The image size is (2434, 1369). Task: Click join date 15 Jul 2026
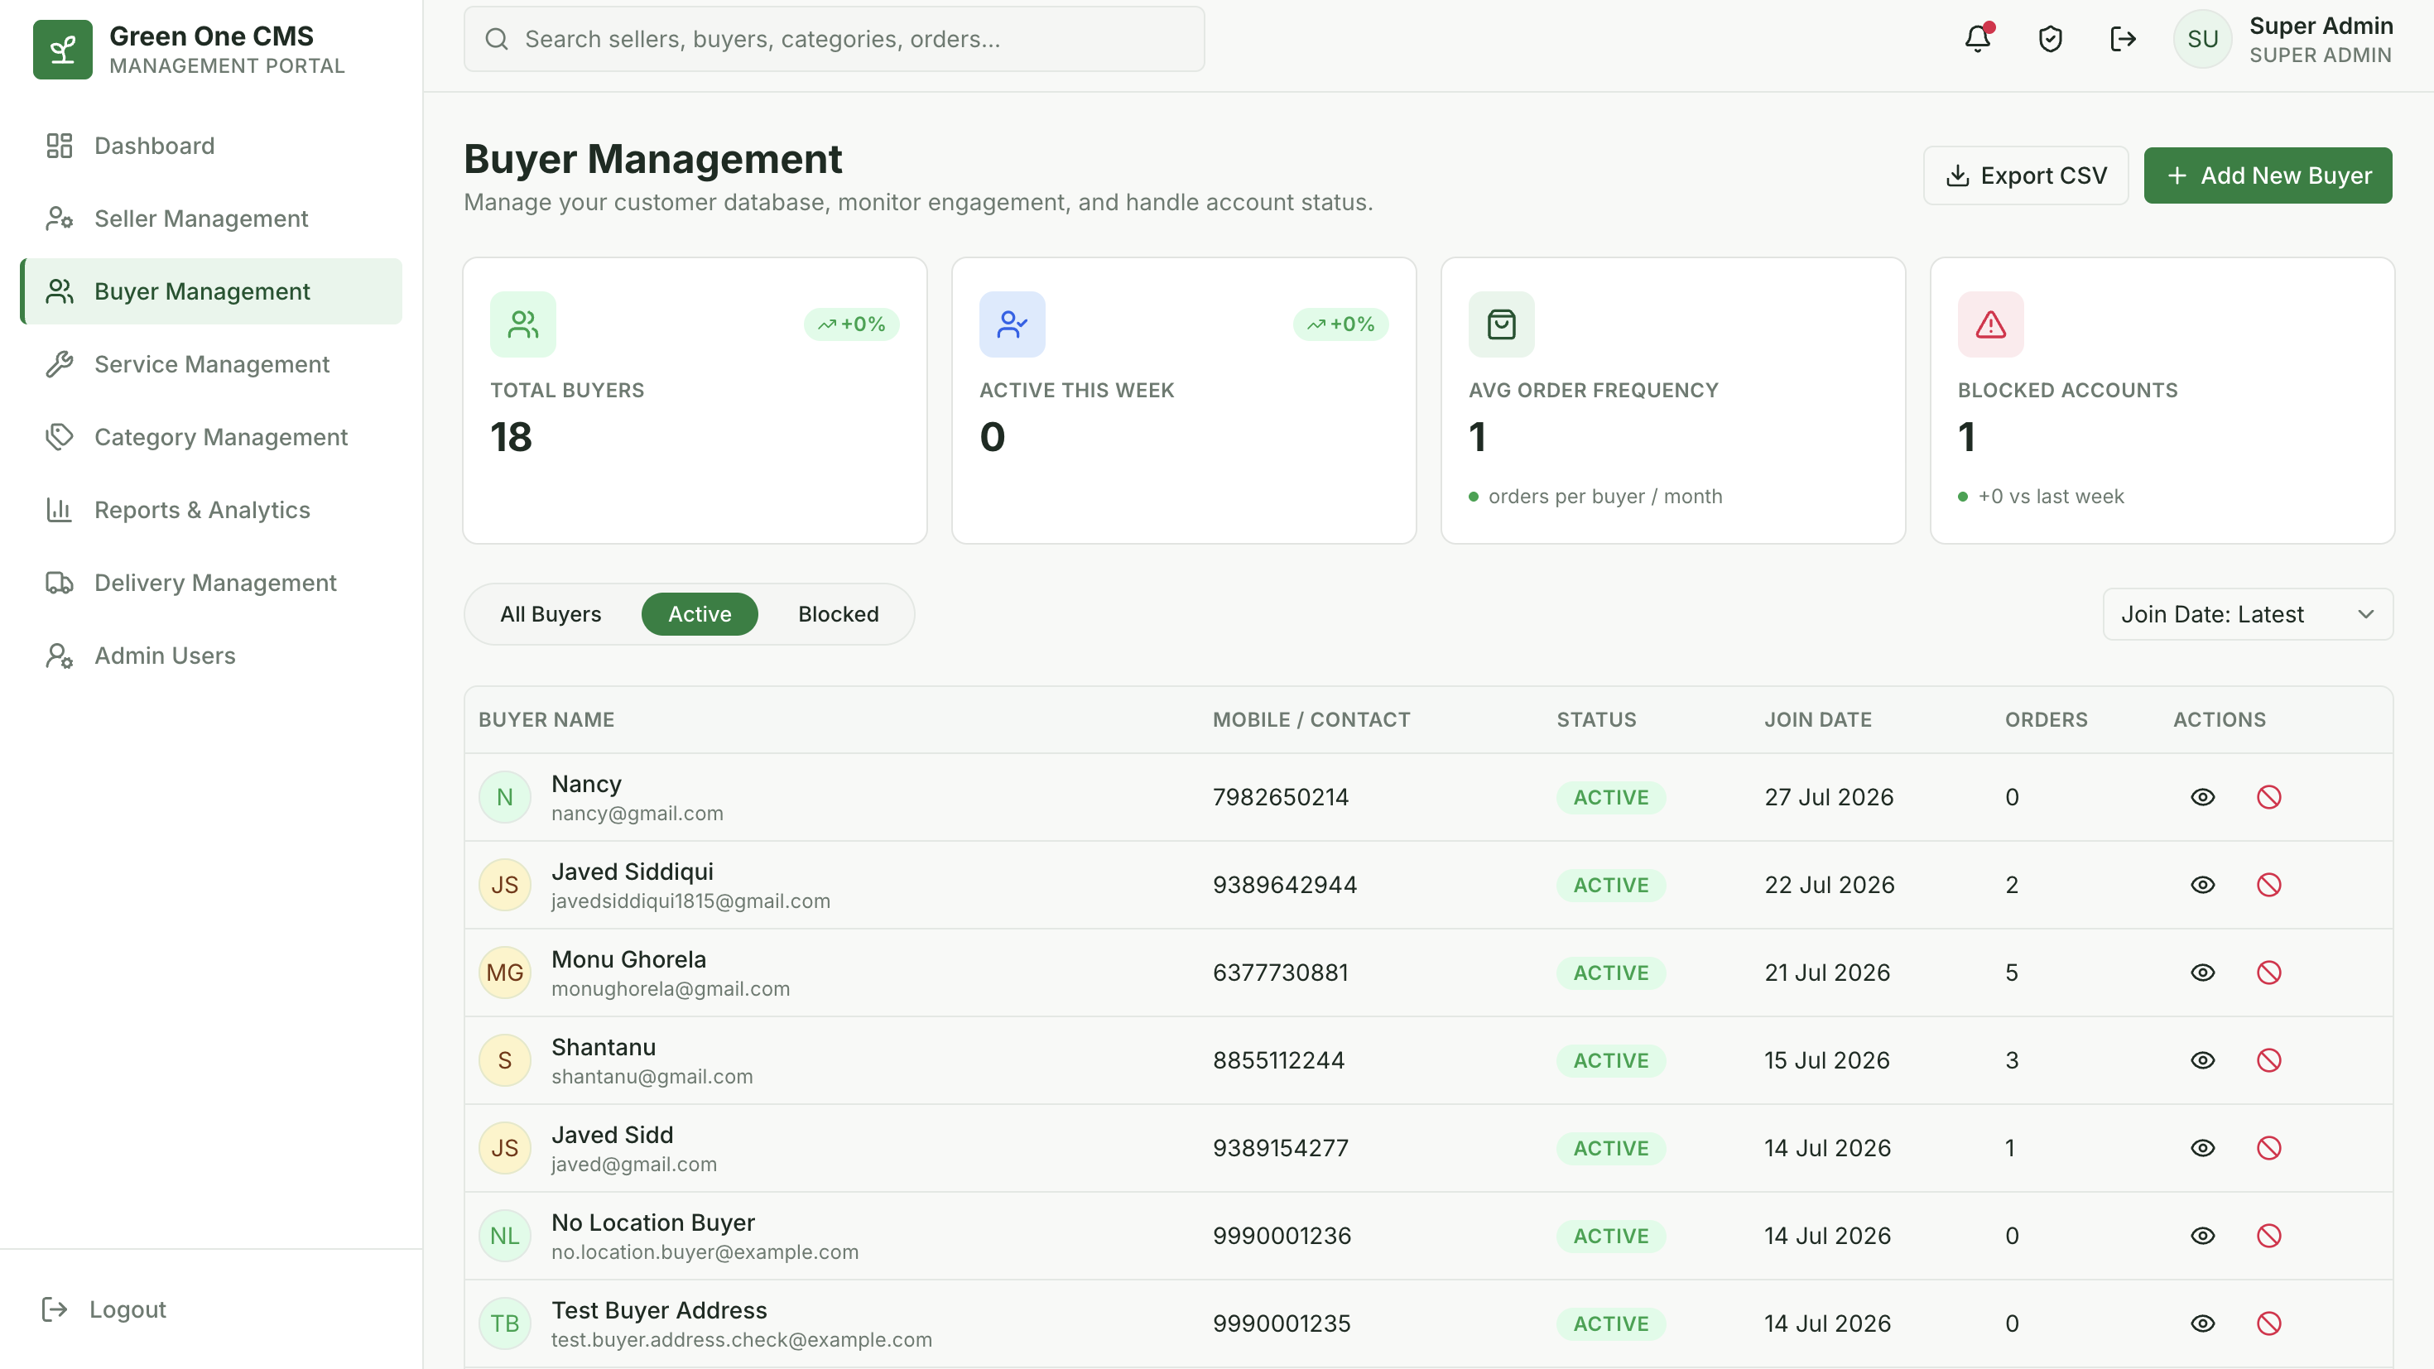coord(1827,1061)
